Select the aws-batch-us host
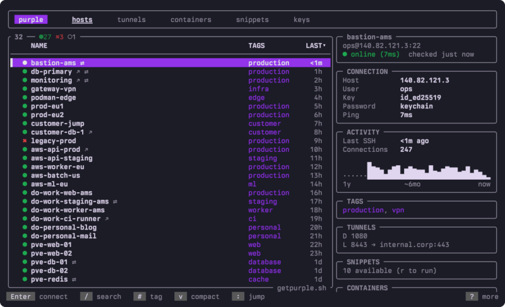The image size is (505, 307). click(170, 175)
